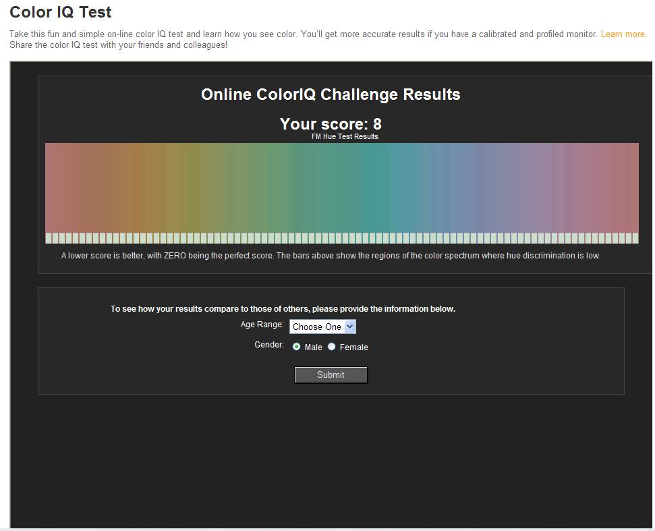This screenshot has height=531, width=655.
Task: Follow the Learn more link
Action: 623,34
